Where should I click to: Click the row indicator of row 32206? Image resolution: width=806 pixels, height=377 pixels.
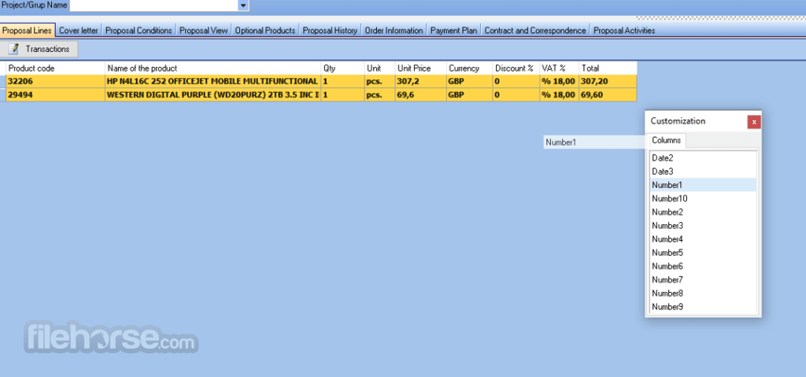point(2,81)
